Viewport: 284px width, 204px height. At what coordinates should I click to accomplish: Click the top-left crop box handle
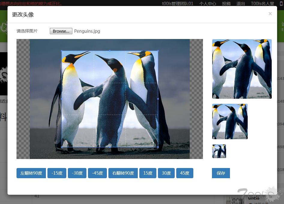pyautogui.click(x=62, y=51)
